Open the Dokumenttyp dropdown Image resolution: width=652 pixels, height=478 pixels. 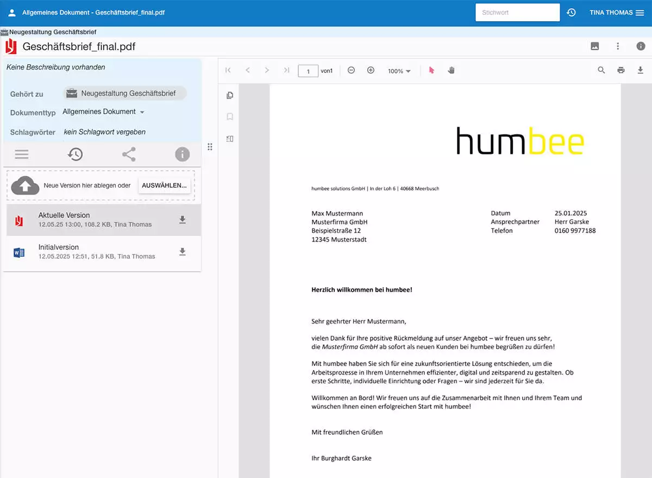(x=103, y=111)
